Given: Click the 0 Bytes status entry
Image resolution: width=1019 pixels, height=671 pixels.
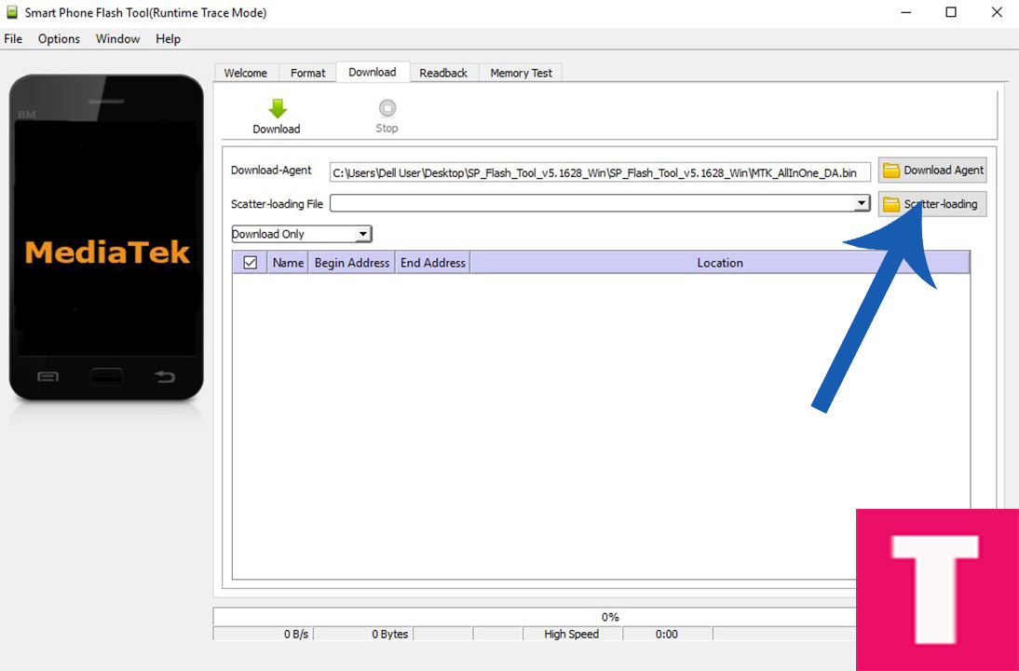Looking at the screenshot, I should point(363,634).
